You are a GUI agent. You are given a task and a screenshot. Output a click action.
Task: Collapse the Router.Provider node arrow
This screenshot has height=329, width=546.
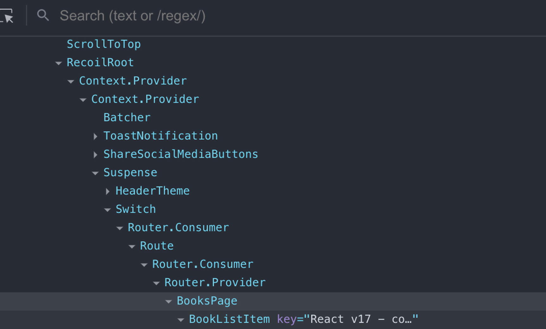156,283
